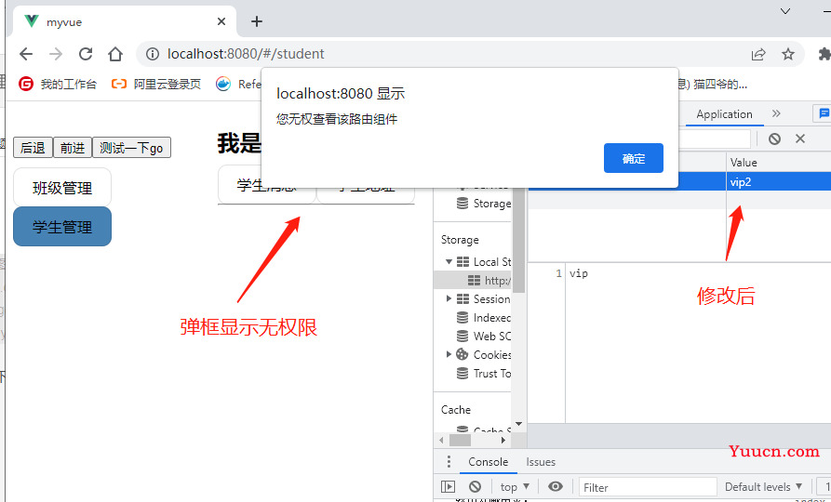The image size is (831, 502).
Task: Select the 班级管理 menu item
Action: [62, 188]
